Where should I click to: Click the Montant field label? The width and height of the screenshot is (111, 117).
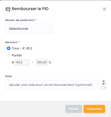[11, 42]
